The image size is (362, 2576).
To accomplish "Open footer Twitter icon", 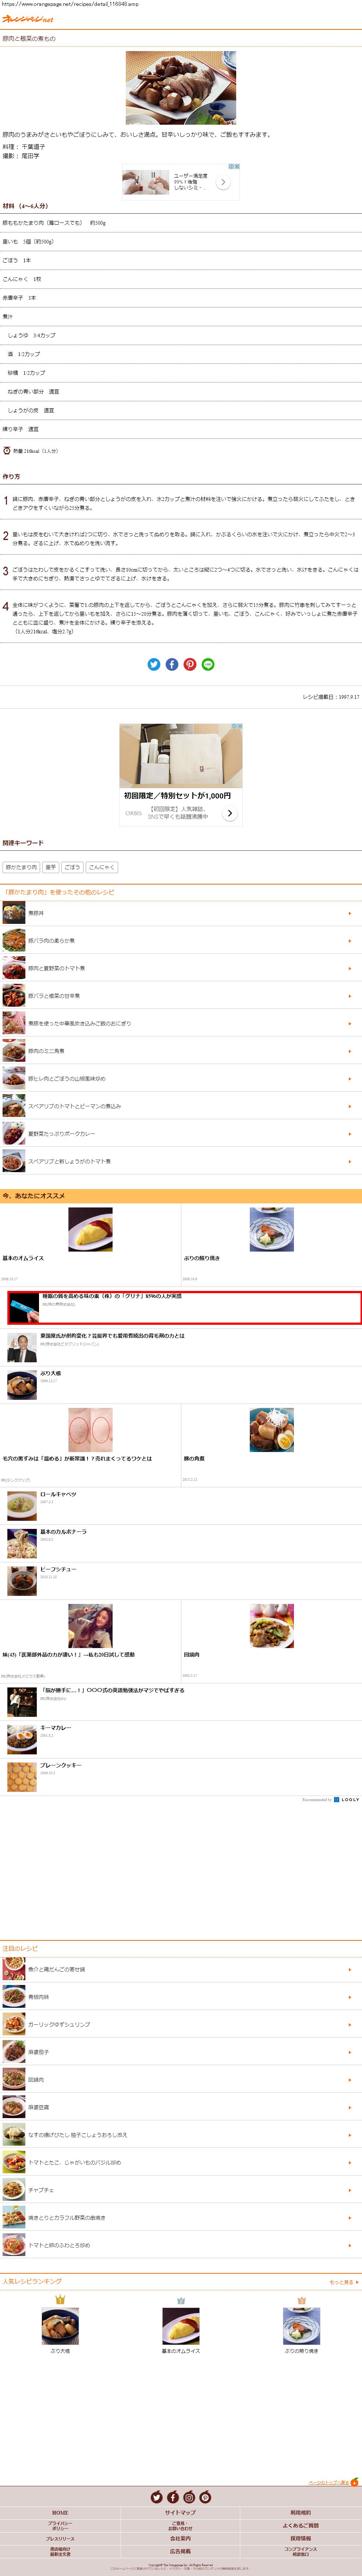I will [156, 2497].
